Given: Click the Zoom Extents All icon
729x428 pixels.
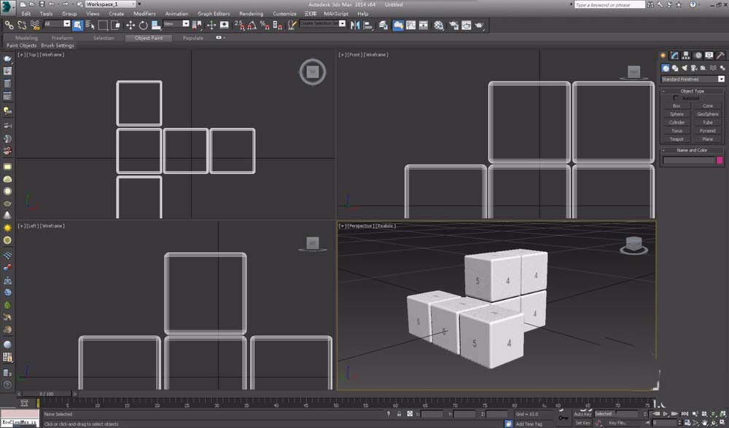Looking at the screenshot, I should (722, 413).
